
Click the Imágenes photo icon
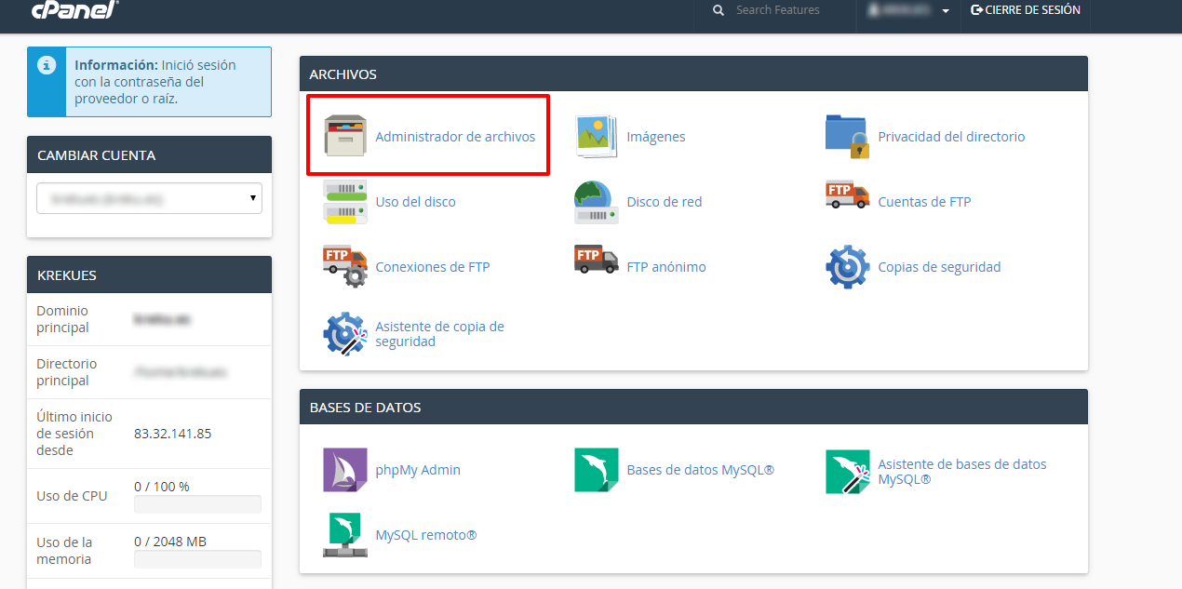596,137
